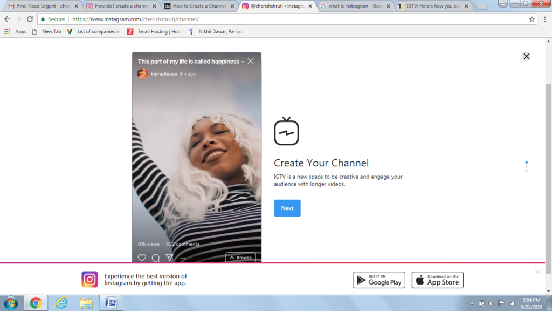Close the video preview with its X
The image size is (552, 311).
[x=251, y=62]
